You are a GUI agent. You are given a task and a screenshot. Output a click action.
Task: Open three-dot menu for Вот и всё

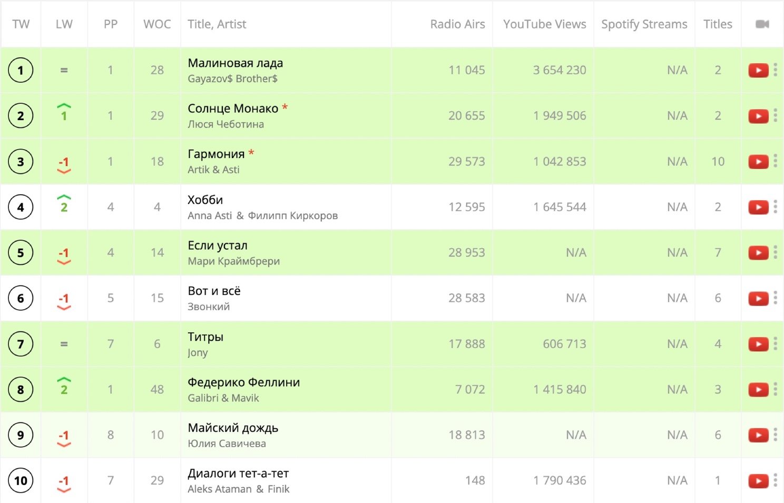pyautogui.click(x=776, y=298)
